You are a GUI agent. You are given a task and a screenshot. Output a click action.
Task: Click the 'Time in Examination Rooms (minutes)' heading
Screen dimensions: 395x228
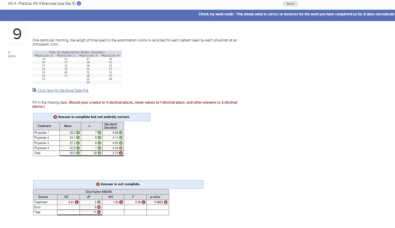(77, 52)
